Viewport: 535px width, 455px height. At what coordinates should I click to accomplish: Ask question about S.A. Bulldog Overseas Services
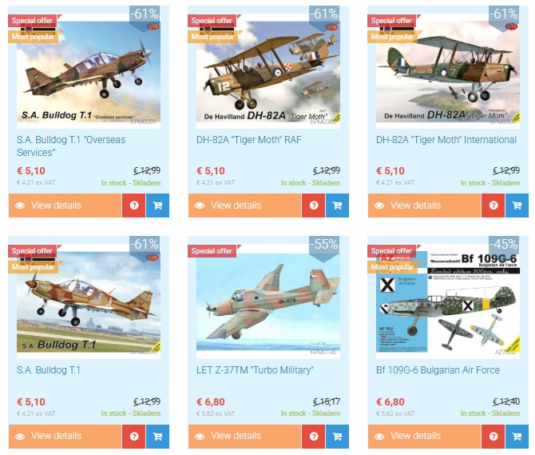tap(134, 206)
